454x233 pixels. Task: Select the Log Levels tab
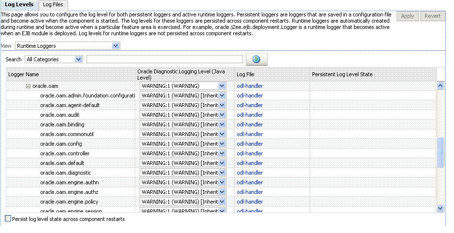19,5
